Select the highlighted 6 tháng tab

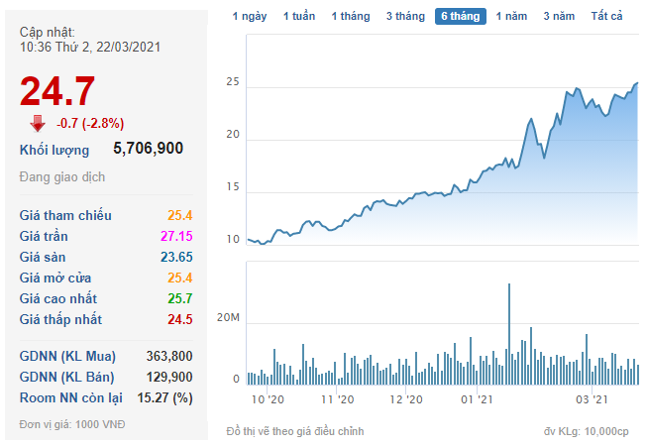(461, 17)
